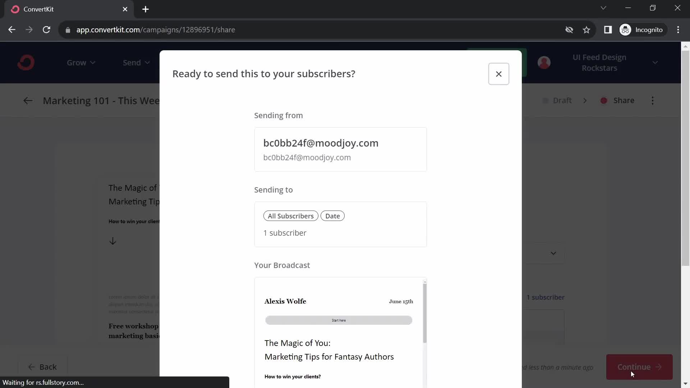
Task: Click the forward arrow in Draft breadcrumb
Action: [584, 101]
